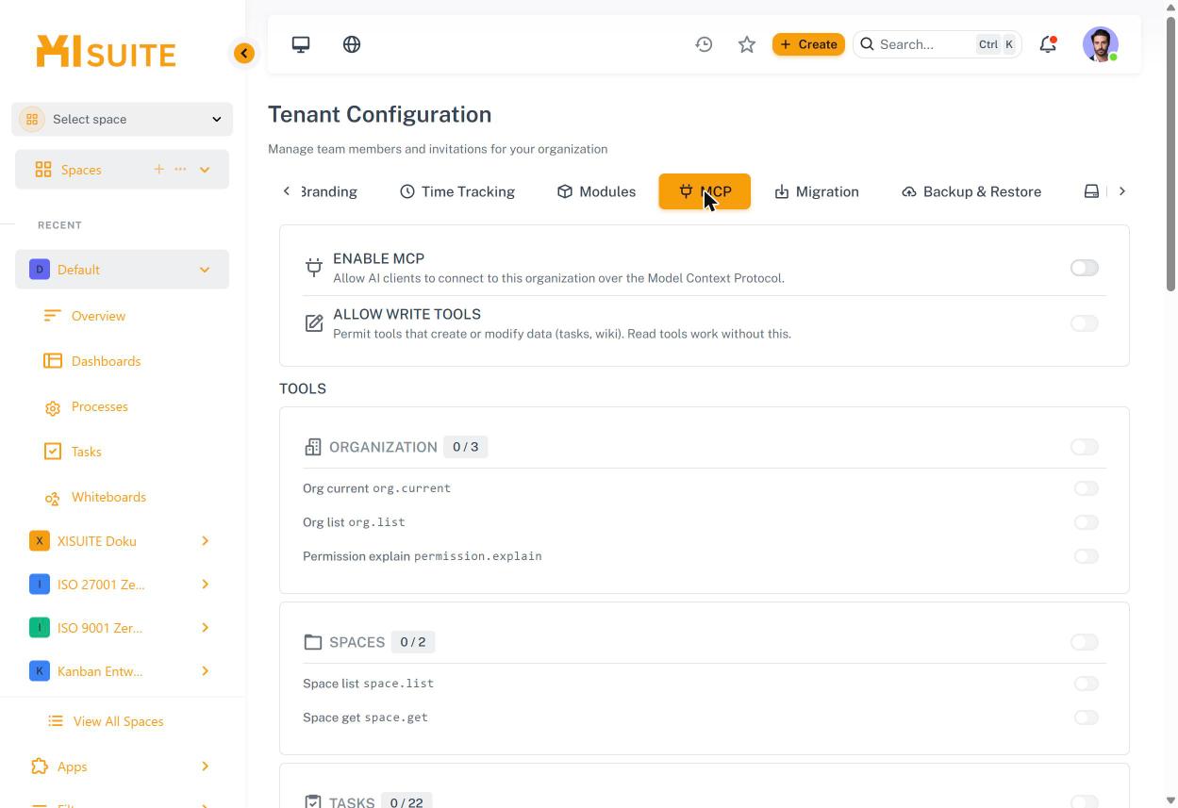Image resolution: width=1178 pixels, height=808 pixels.
Task: Collapse the sidebar with orange arrow button
Action: 244,53
